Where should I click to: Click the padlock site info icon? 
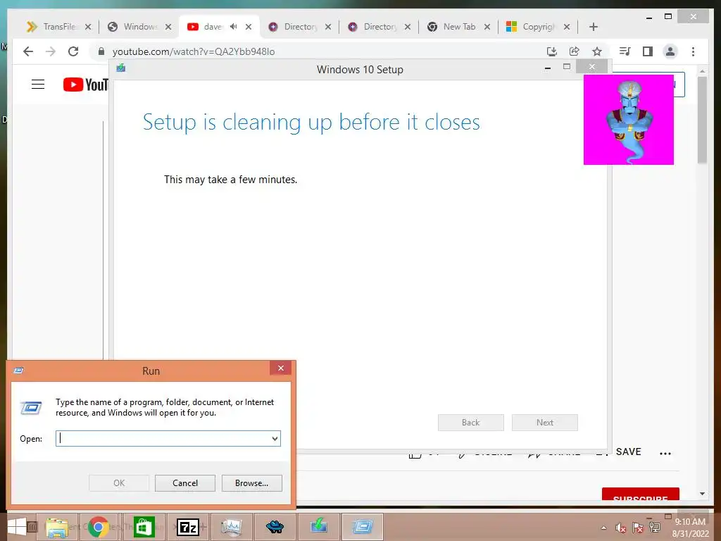point(101,51)
